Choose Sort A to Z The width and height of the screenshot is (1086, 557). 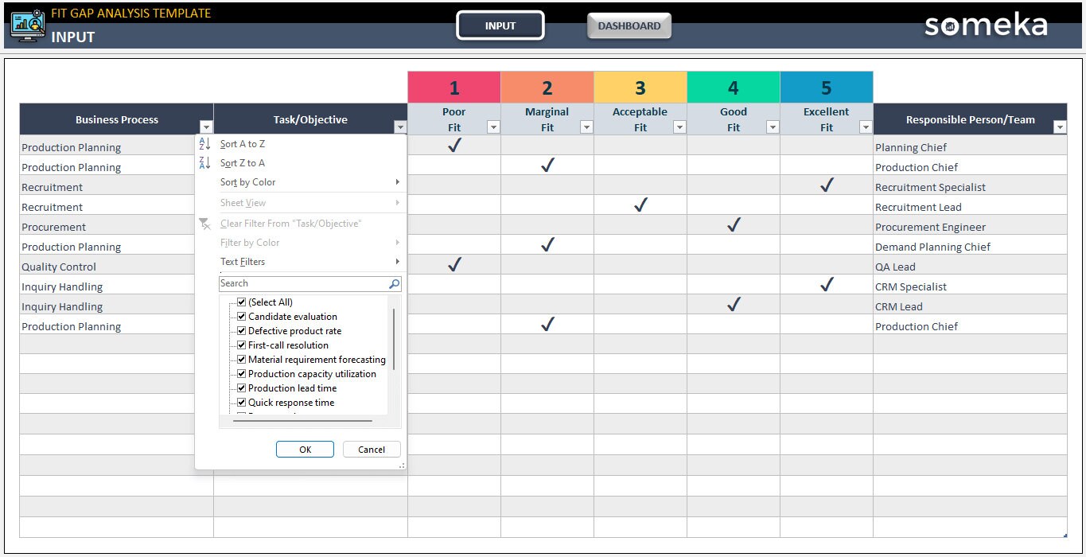[x=301, y=144]
